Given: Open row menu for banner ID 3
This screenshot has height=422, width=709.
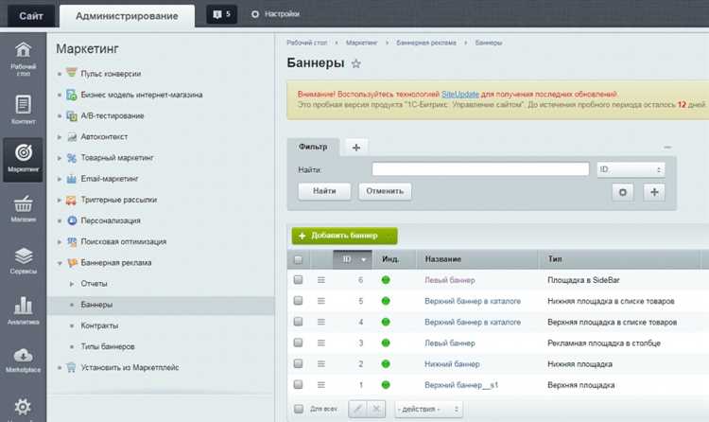Looking at the screenshot, I should pos(321,343).
